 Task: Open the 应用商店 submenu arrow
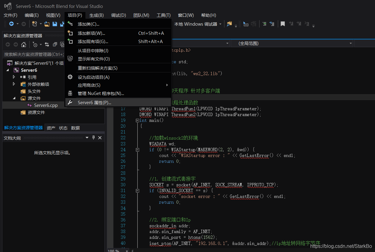pyautogui.click(x=167, y=85)
